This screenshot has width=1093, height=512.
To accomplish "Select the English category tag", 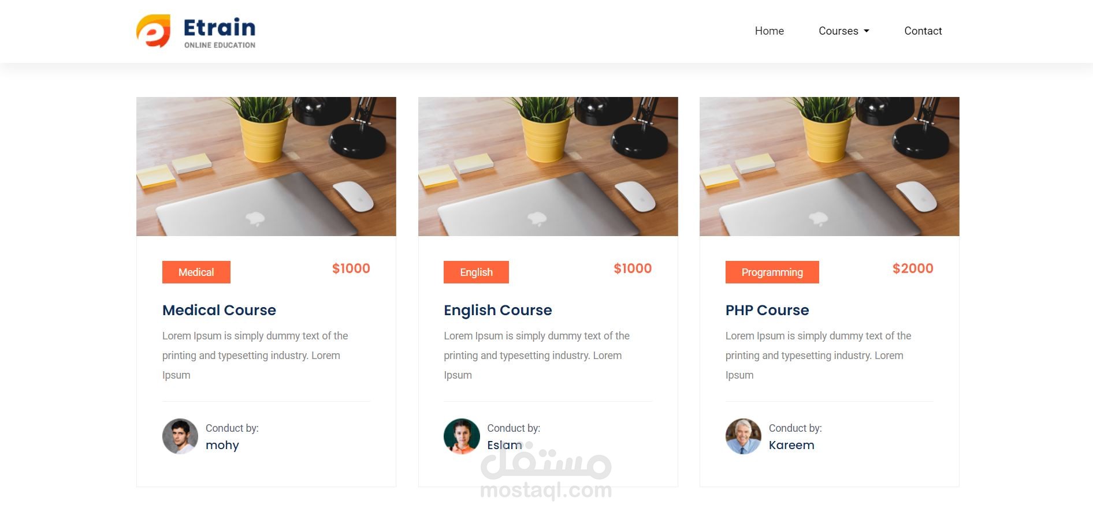I will pyautogui.click(x=476, y=272).
